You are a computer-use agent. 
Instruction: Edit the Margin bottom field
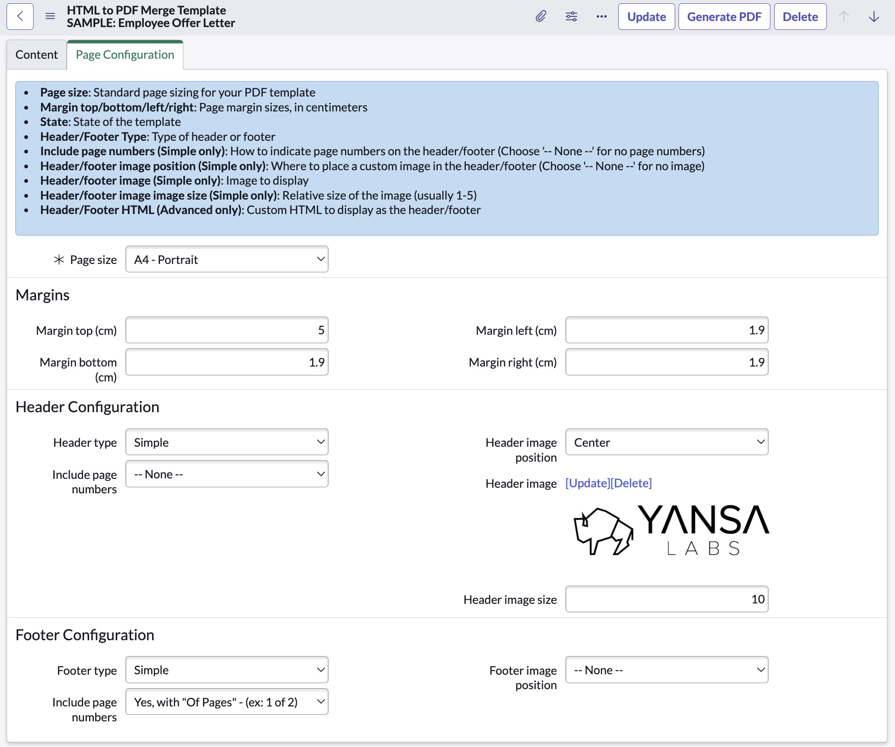[x=227, y=362]
